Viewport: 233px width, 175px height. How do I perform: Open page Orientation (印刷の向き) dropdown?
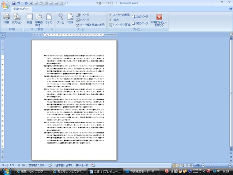click(39, 20)
